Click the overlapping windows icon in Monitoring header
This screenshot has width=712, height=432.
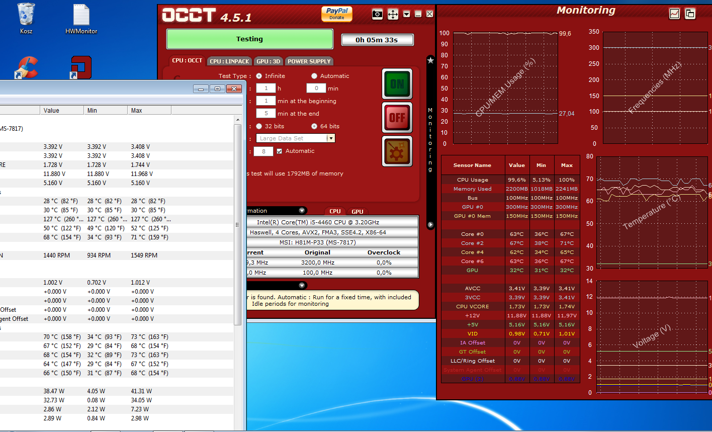690,14
